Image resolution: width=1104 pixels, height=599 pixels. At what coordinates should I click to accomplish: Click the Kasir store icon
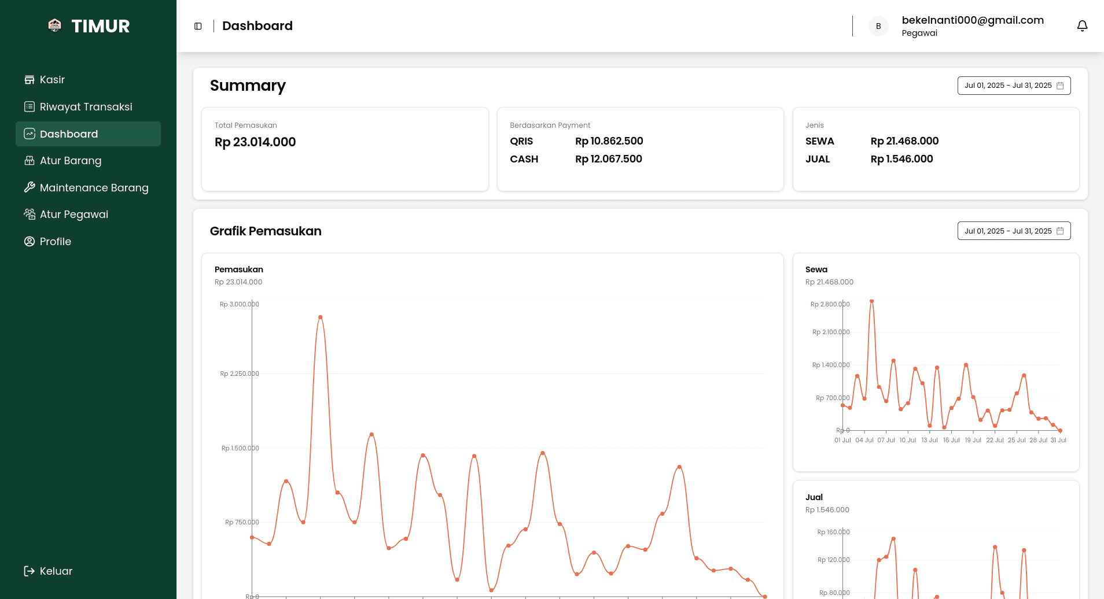tap(30, 80)
